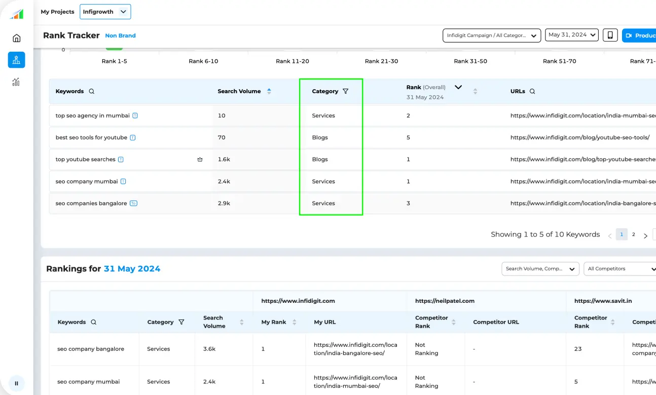Viewport: 656px width, 395px height.
Task: Click the search icon beside URLs header
Action: pyautogui.click(x=532, y=92)
